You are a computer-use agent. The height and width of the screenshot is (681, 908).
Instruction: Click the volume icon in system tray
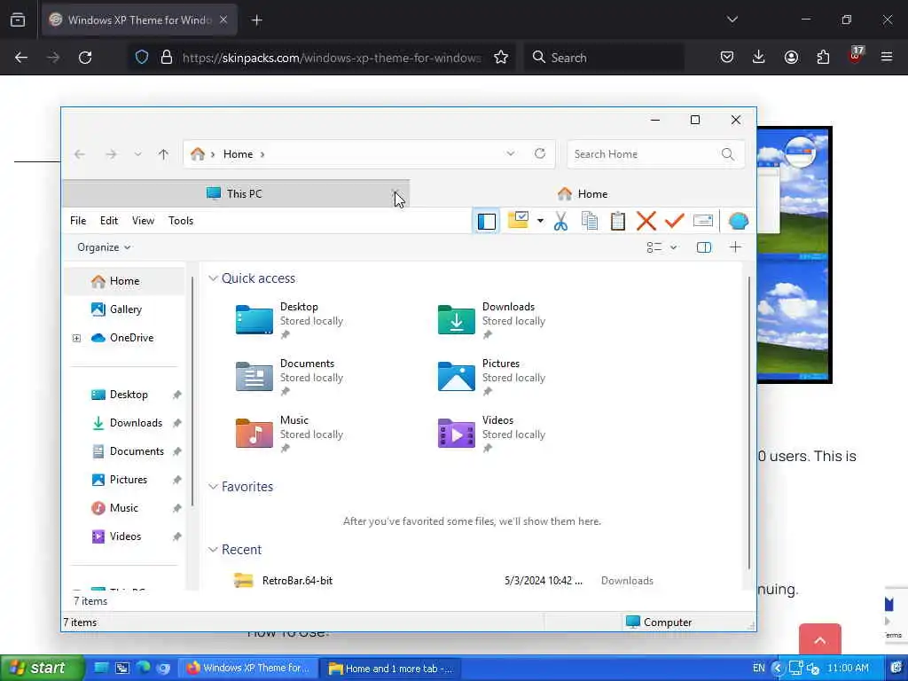click(x=813, y=669)
